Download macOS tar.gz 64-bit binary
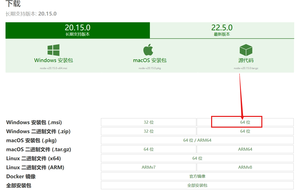Viewport: 301px width, 195px height. (149, 149)
